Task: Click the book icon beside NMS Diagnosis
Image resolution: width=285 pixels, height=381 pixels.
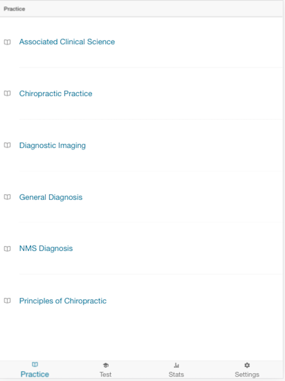Action: 7,248
